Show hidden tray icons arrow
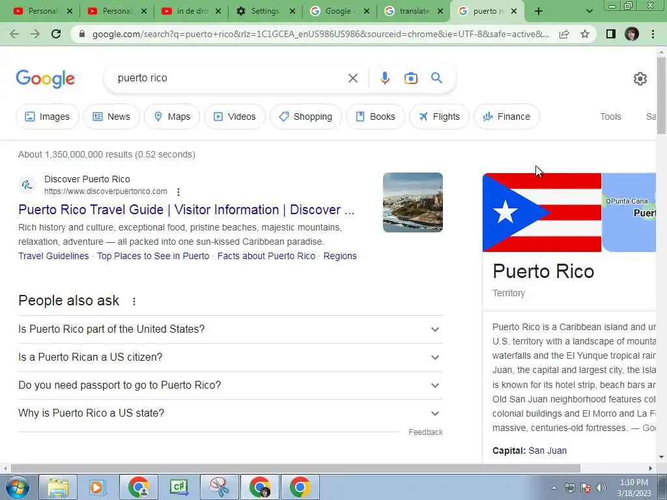The width and height of the screenshot is (667, 500). point(554,488)
